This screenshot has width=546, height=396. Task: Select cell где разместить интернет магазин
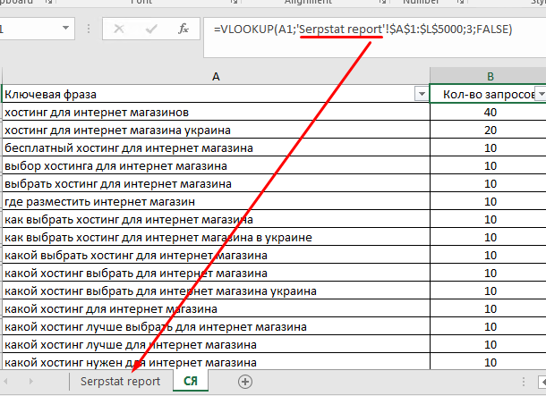(x=216, y=202)
